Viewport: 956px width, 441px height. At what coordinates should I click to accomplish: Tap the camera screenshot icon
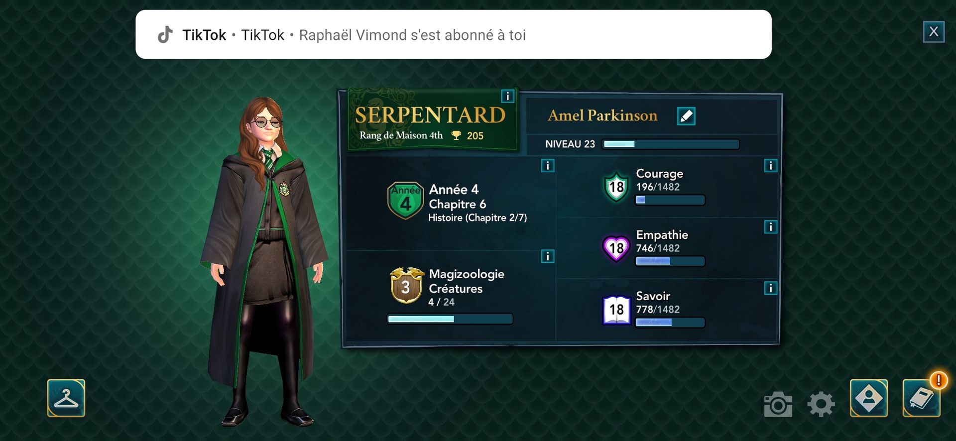pyautogui.click(x=778, y=404)
